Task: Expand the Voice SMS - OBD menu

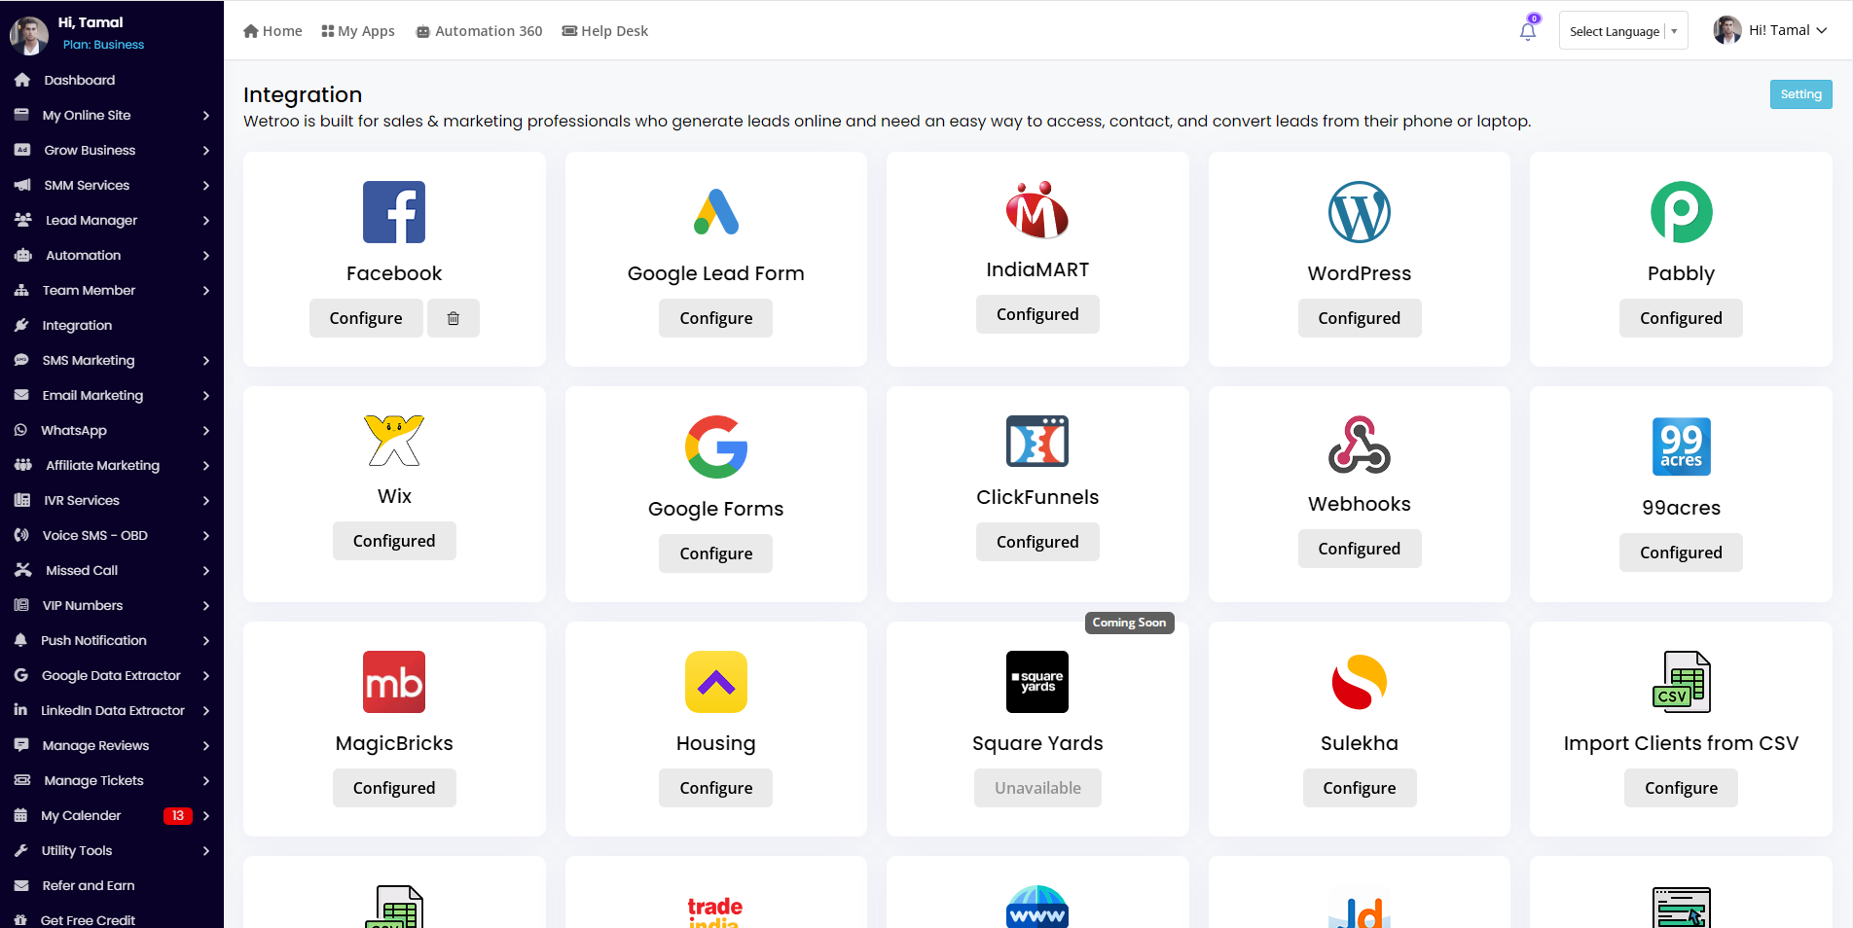Action: tap(112, 535)
